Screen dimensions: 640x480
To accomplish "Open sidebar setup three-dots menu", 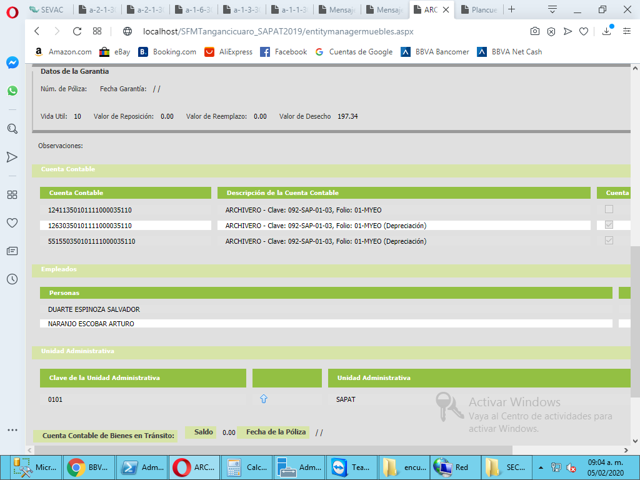I will click(12, 430).
